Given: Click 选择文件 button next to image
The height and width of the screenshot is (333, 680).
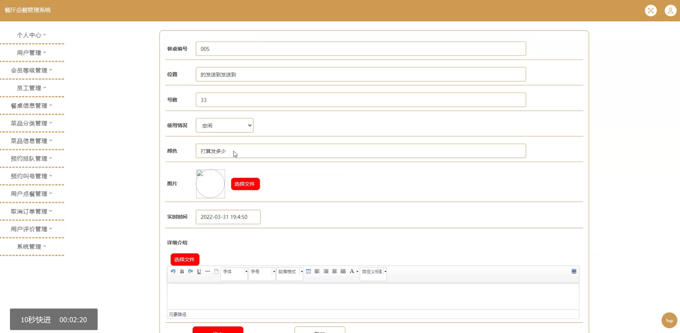Looking at the screenshot, I should [245, 184].
